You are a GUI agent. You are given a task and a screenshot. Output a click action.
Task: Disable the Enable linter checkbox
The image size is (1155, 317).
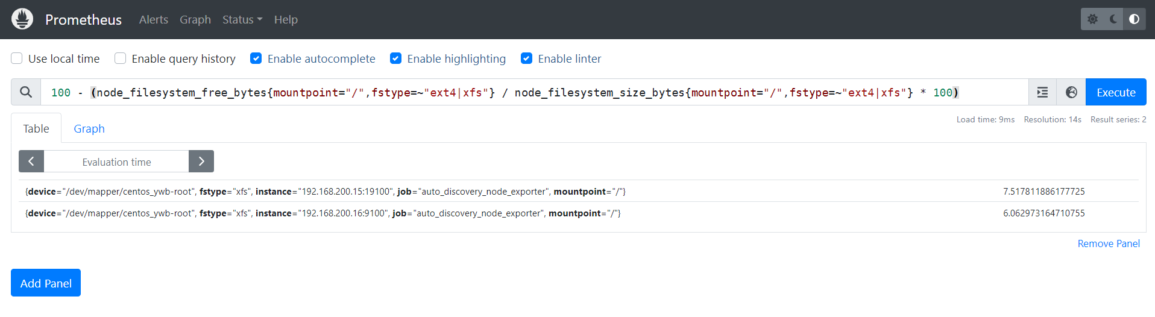point(527,58)
